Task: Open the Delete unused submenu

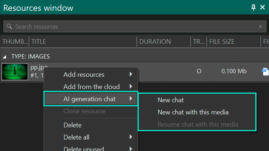Action: pos(91,148)
